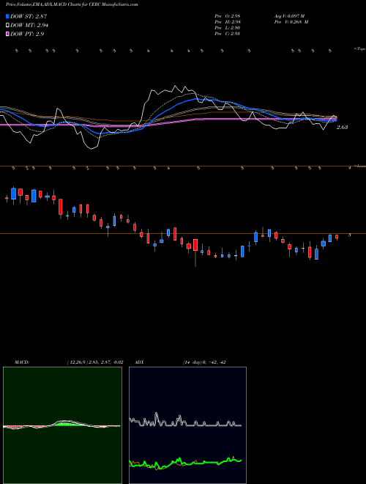This screenshot has height=484, width=366.
Task: Click the white DOW MT legend swatch
Action: 7,26
